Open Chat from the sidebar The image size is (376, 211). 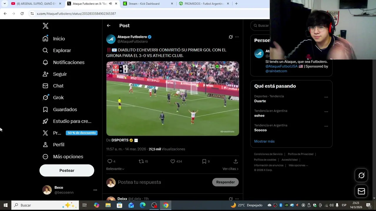[x=53, y=86]
